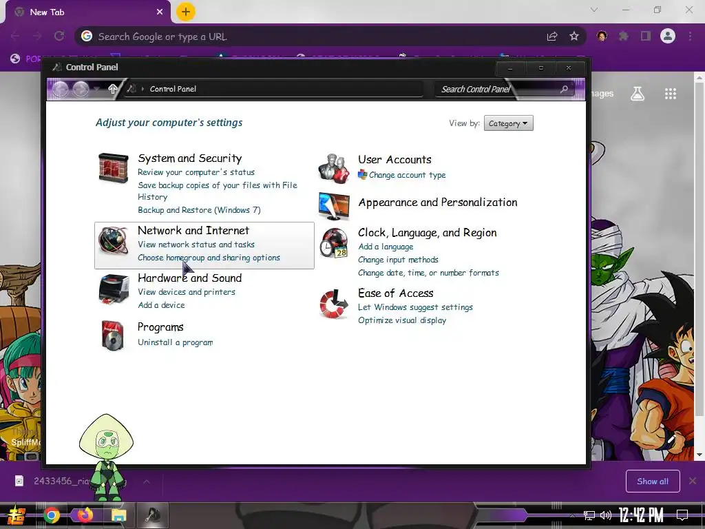Screen dimensions: 705x529
Task: Open the Hardware and Sound printer icon
Action: coord(114,289)
